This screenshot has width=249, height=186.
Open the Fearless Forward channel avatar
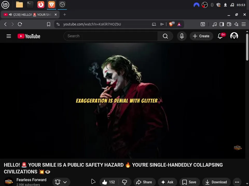tap(9, 182)
